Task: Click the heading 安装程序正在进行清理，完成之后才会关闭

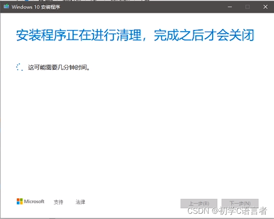Action: tap(135, 35)
